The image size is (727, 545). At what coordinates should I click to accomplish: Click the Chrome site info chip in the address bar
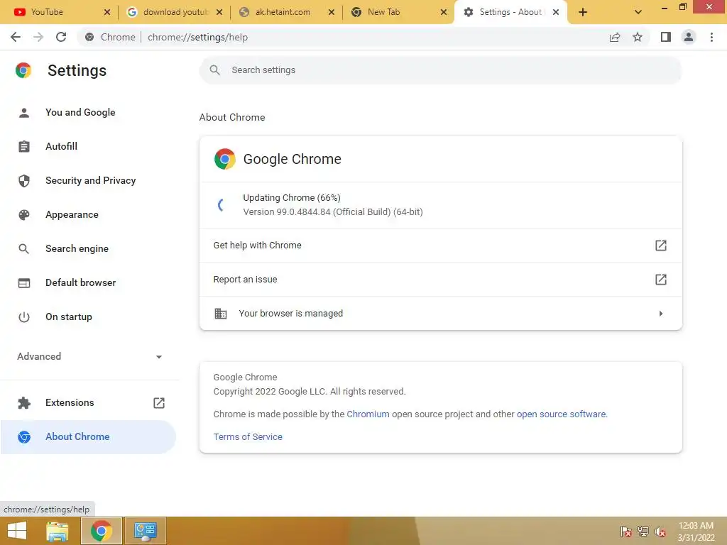[110, 37]
